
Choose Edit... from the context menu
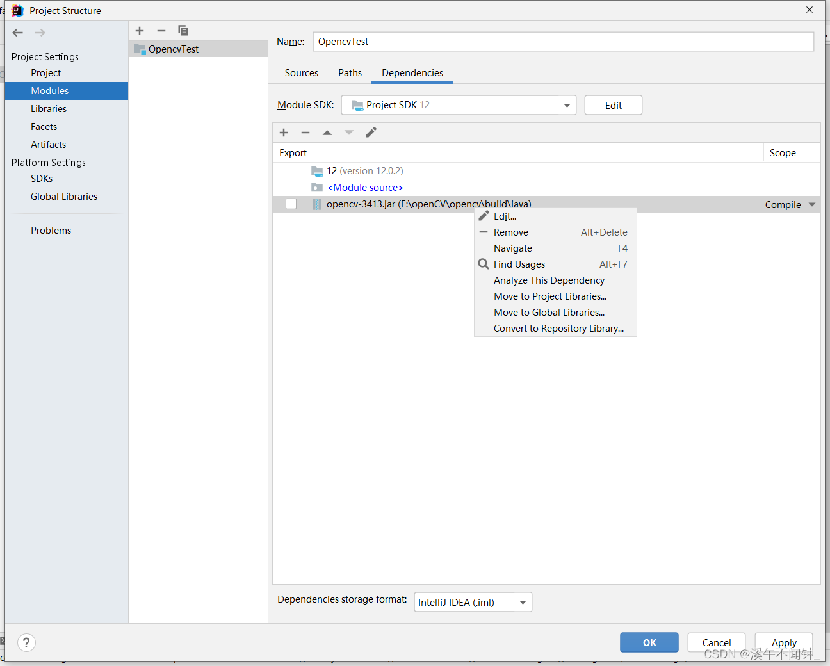[555, 216]
